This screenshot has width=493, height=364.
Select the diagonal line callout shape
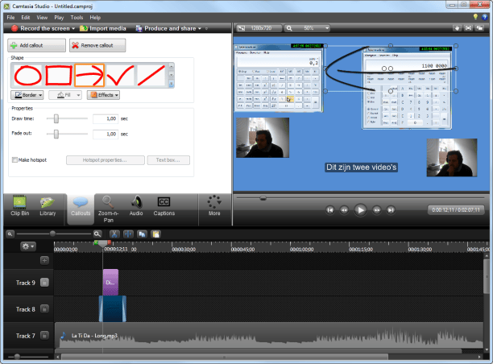(x=151, y=75)
